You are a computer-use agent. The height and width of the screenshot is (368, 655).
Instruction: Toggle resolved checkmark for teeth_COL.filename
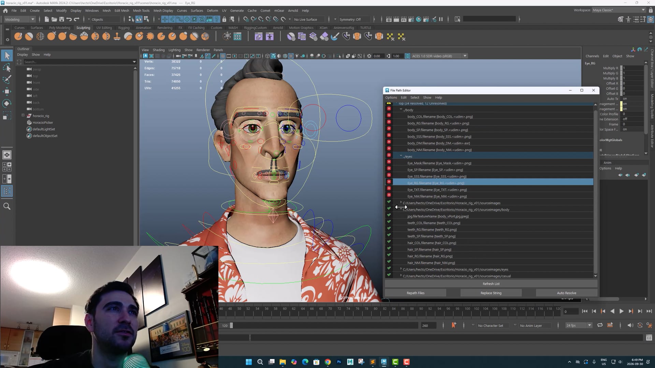(x=389, y=221)
